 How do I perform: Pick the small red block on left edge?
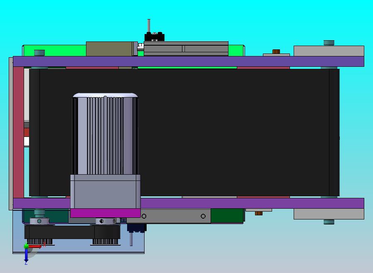[27, 132]
